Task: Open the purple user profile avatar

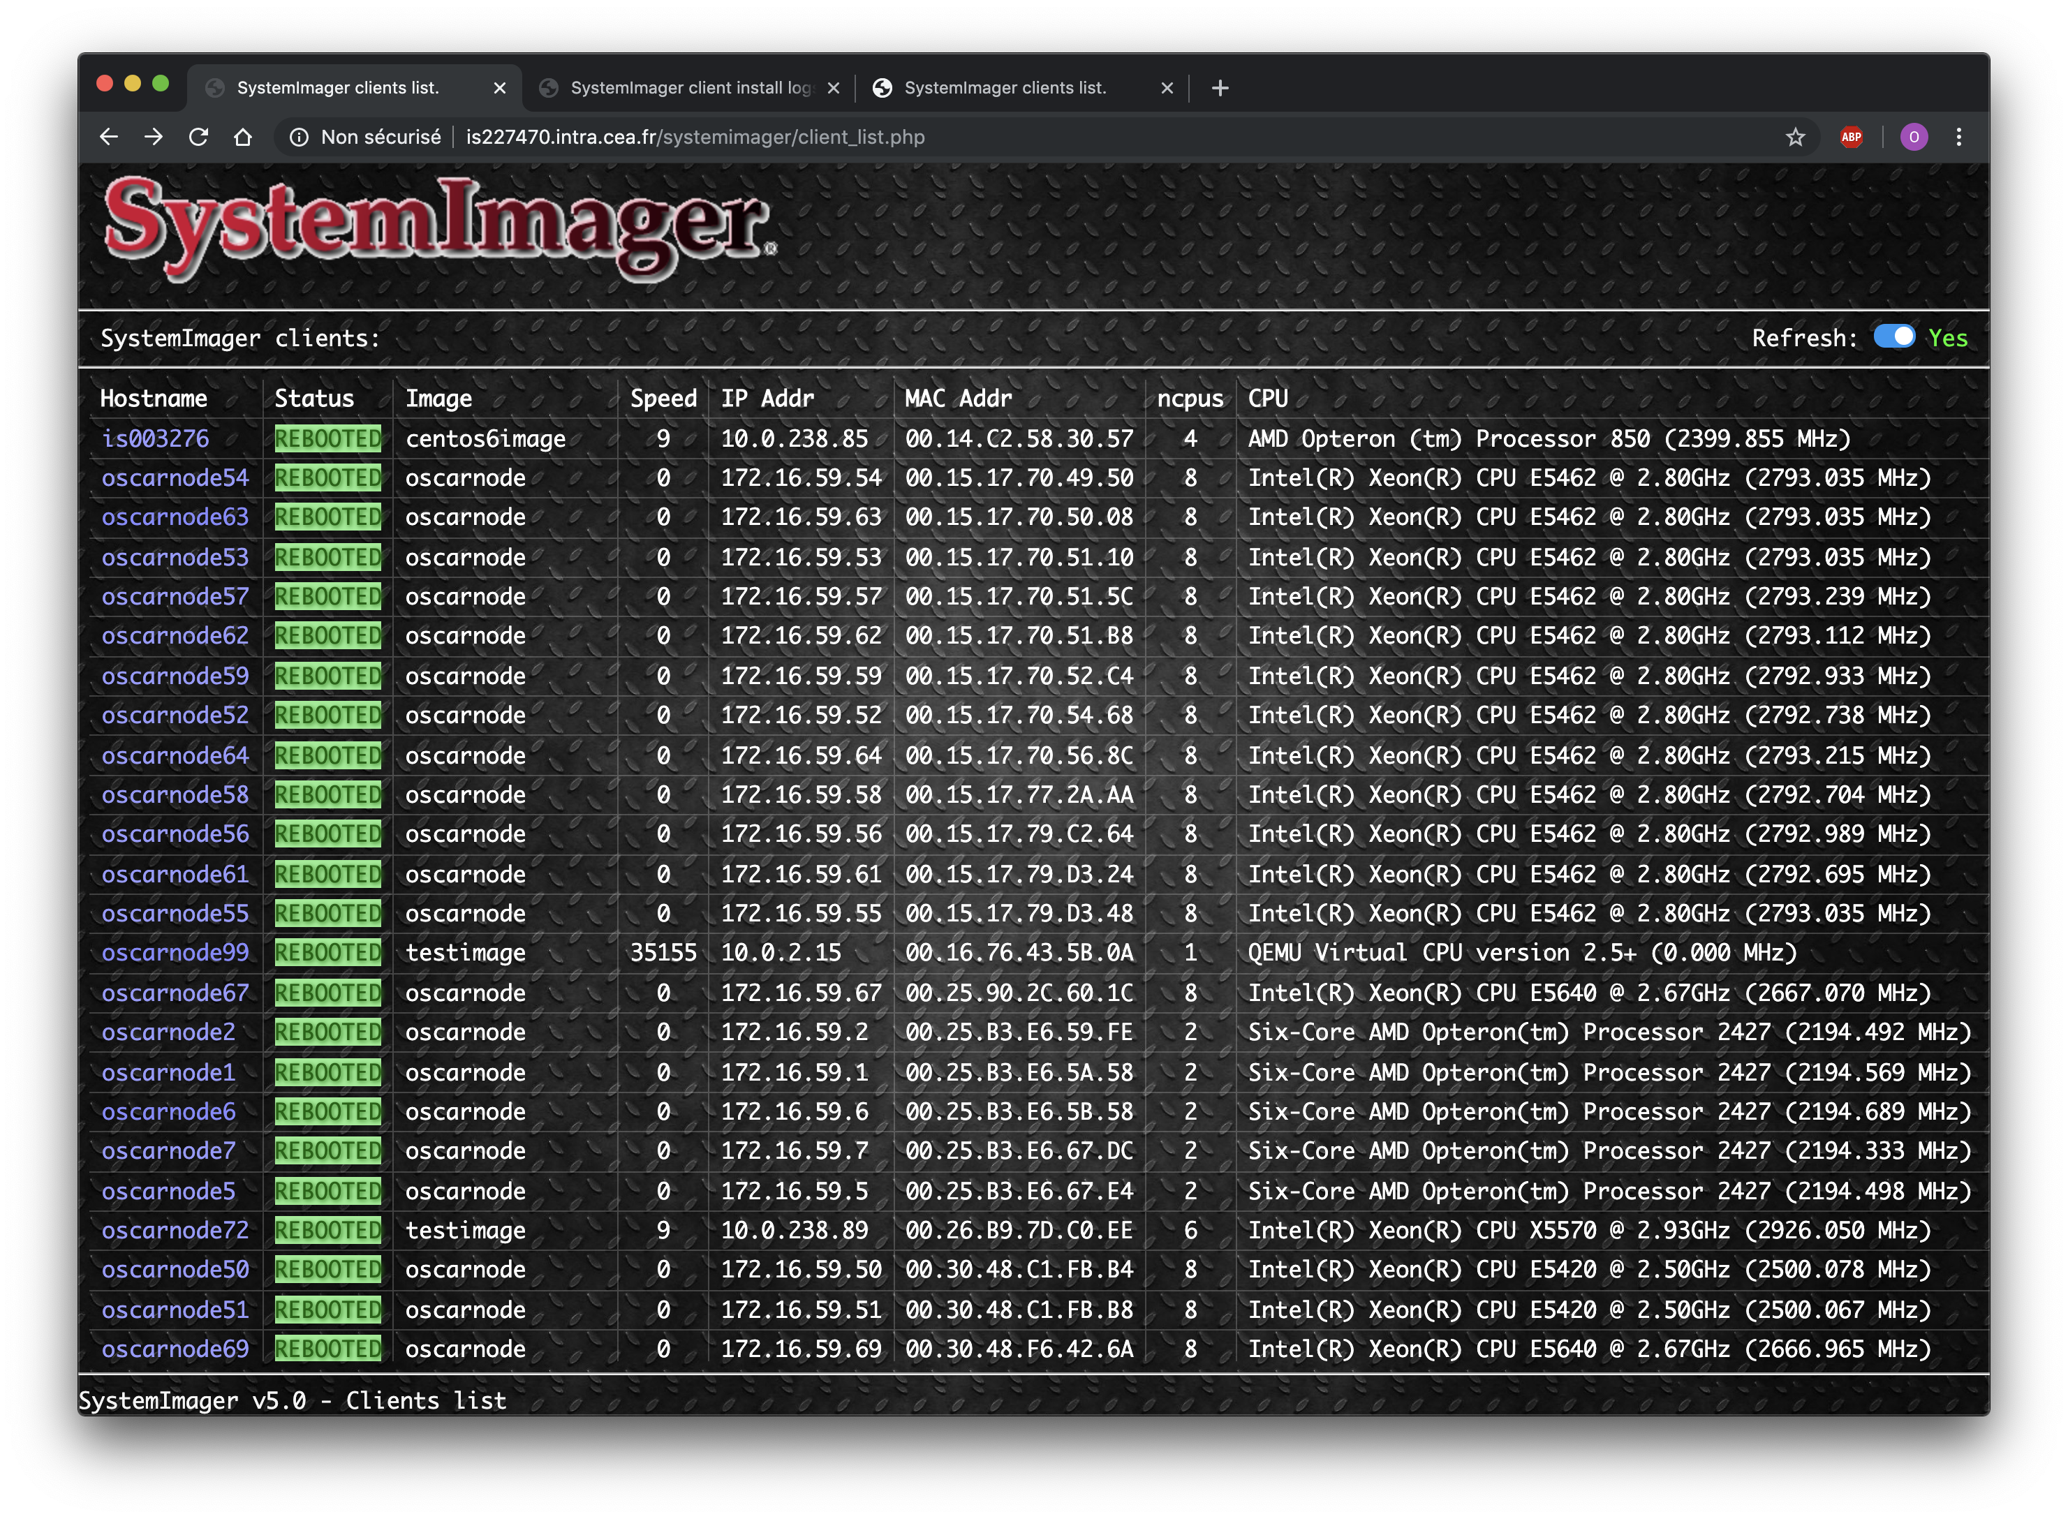Action: [x=1914, y=137]
